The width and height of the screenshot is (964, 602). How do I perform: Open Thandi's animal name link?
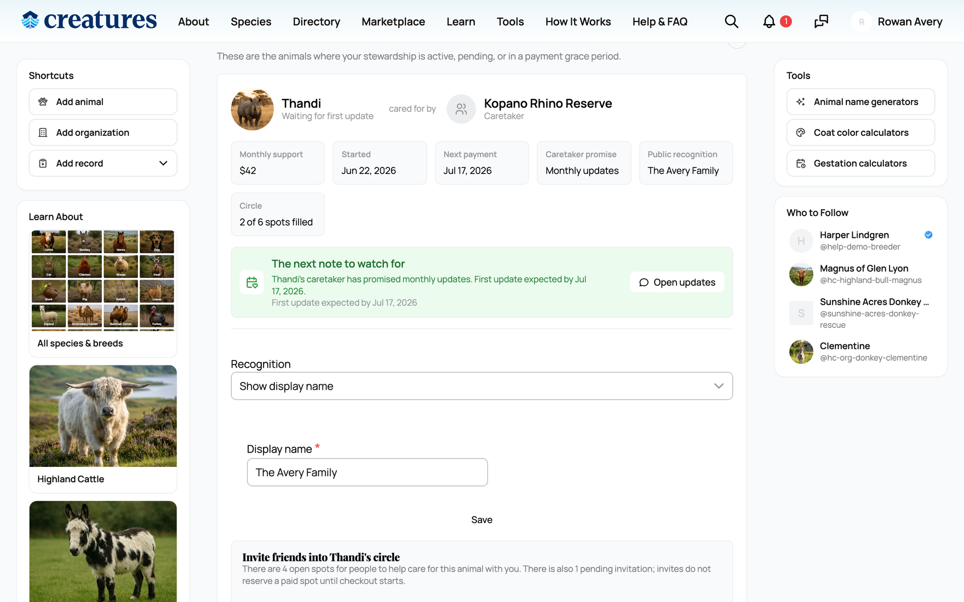(x=301, y=103)
